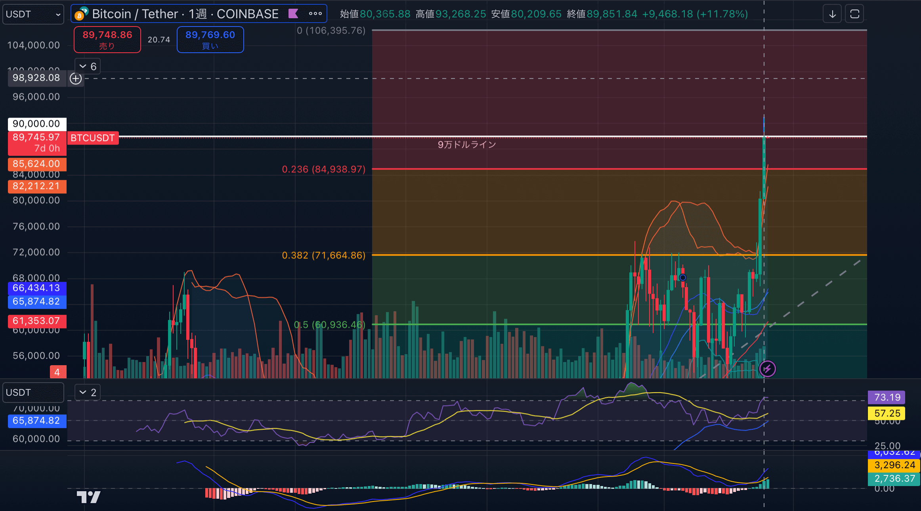This screenshot has height=511, width=921.
Task: Click the 9万ドルライン horizontal line label
Action: pyautogui.click(x=467, y=145)
